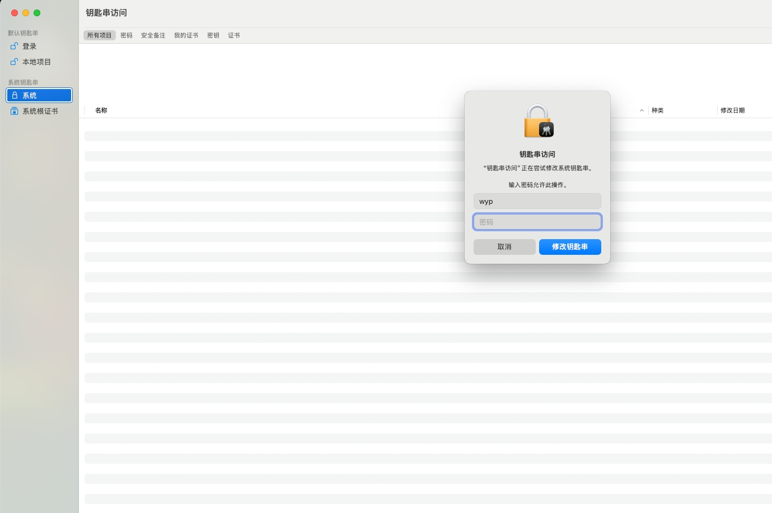Open the 密码 category tab
The image size is (772, 513).
click(127, 35)
